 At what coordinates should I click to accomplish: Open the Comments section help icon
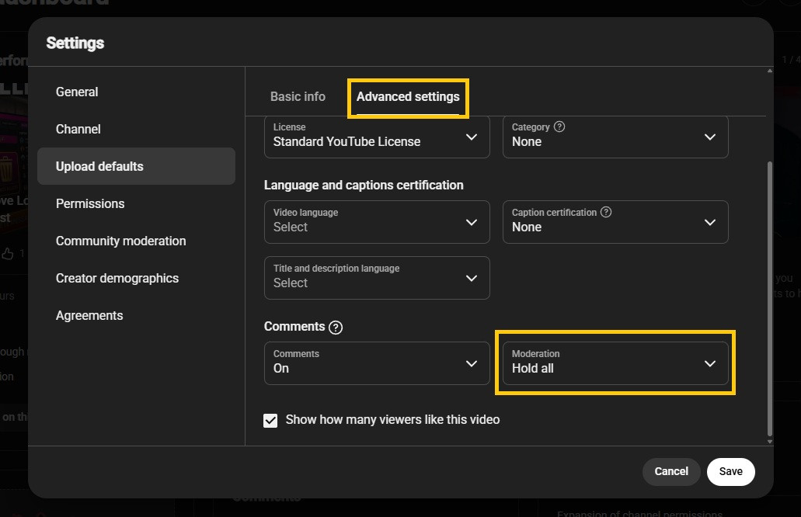point(336,327)
